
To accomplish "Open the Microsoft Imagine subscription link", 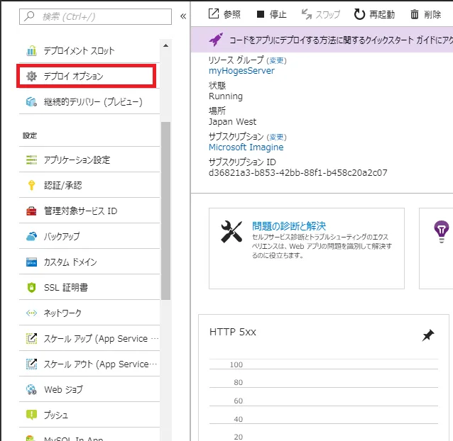I will [x=246, y=147].
